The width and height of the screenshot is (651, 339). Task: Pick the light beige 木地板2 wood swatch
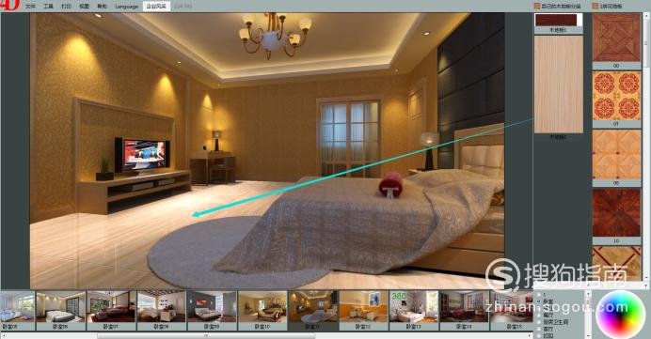559,85
